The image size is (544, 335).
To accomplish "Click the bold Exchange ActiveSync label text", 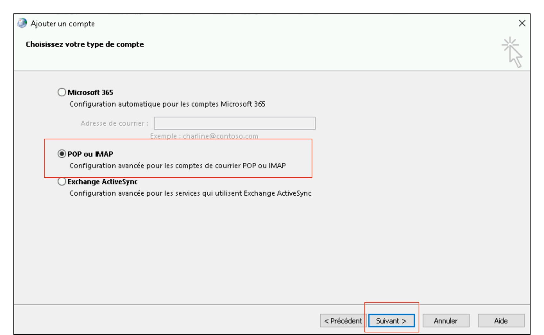I will point(103,182).
